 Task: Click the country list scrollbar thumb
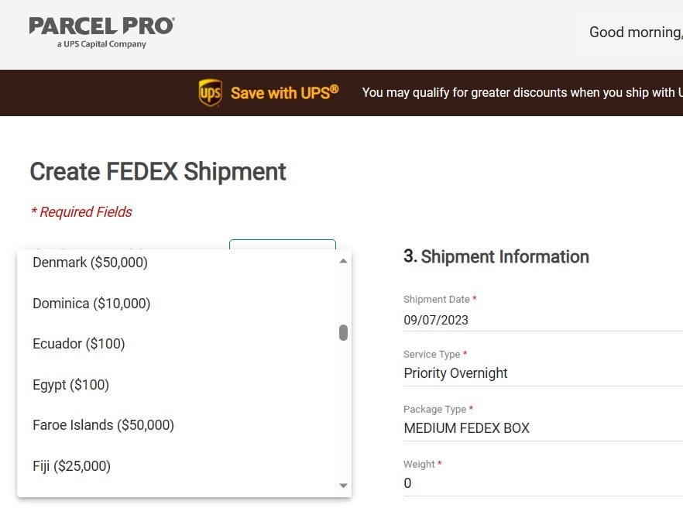coord(343,332)
